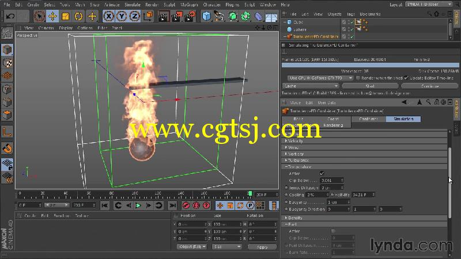Open the Cache mode dropdown
Image resolution: width=461 pixels, height=259 pixels.
311,86
